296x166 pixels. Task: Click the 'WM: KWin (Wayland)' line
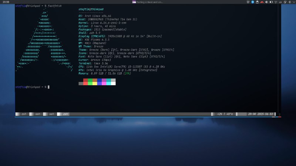coord(92,43)
